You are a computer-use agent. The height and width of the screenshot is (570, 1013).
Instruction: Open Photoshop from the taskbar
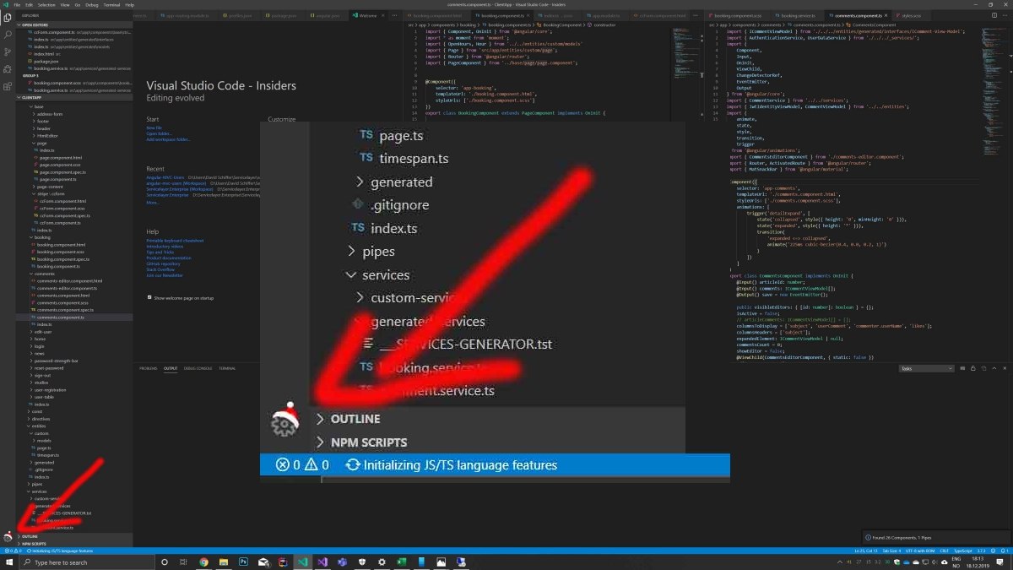tap(243, 562)
